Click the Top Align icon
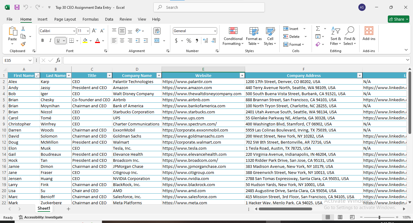Screen dimensions: 413x223 (x=114, y=31)
